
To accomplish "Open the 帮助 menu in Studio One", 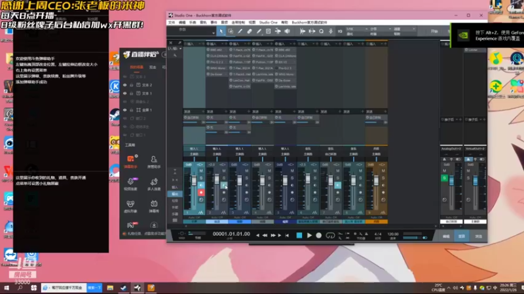I will point(284,22).
